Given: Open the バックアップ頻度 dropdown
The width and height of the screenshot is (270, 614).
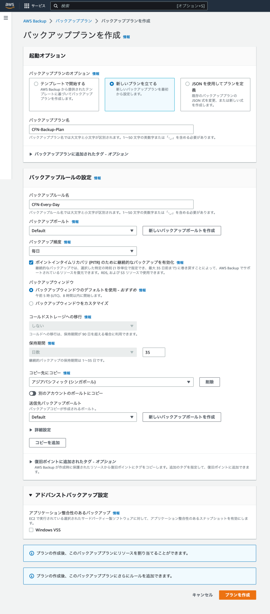Looking at the screenshot, I should [82, 250].
